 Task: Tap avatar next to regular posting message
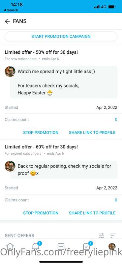point(10,166)
